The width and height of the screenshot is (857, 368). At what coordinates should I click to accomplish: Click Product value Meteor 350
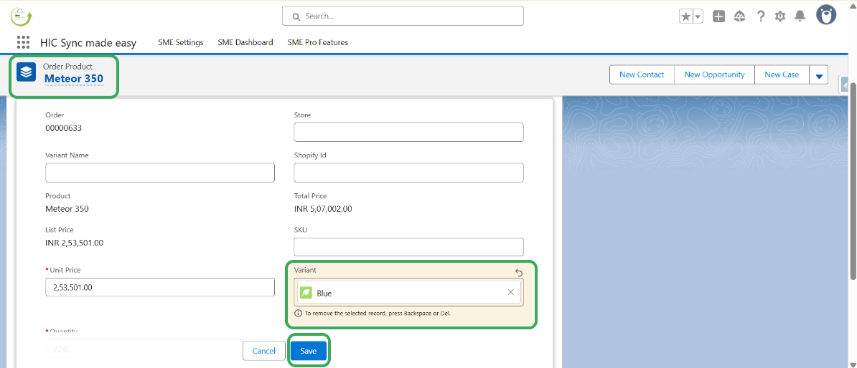(67, 209)
